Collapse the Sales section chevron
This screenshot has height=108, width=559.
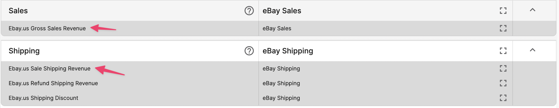(532, 10)
